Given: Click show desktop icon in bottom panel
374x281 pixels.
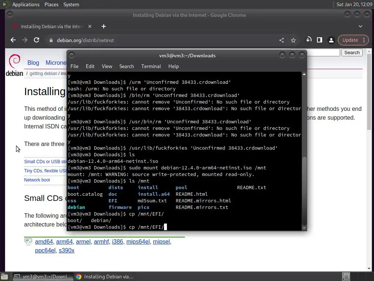Looking at the screenshot, I should 4,277.
